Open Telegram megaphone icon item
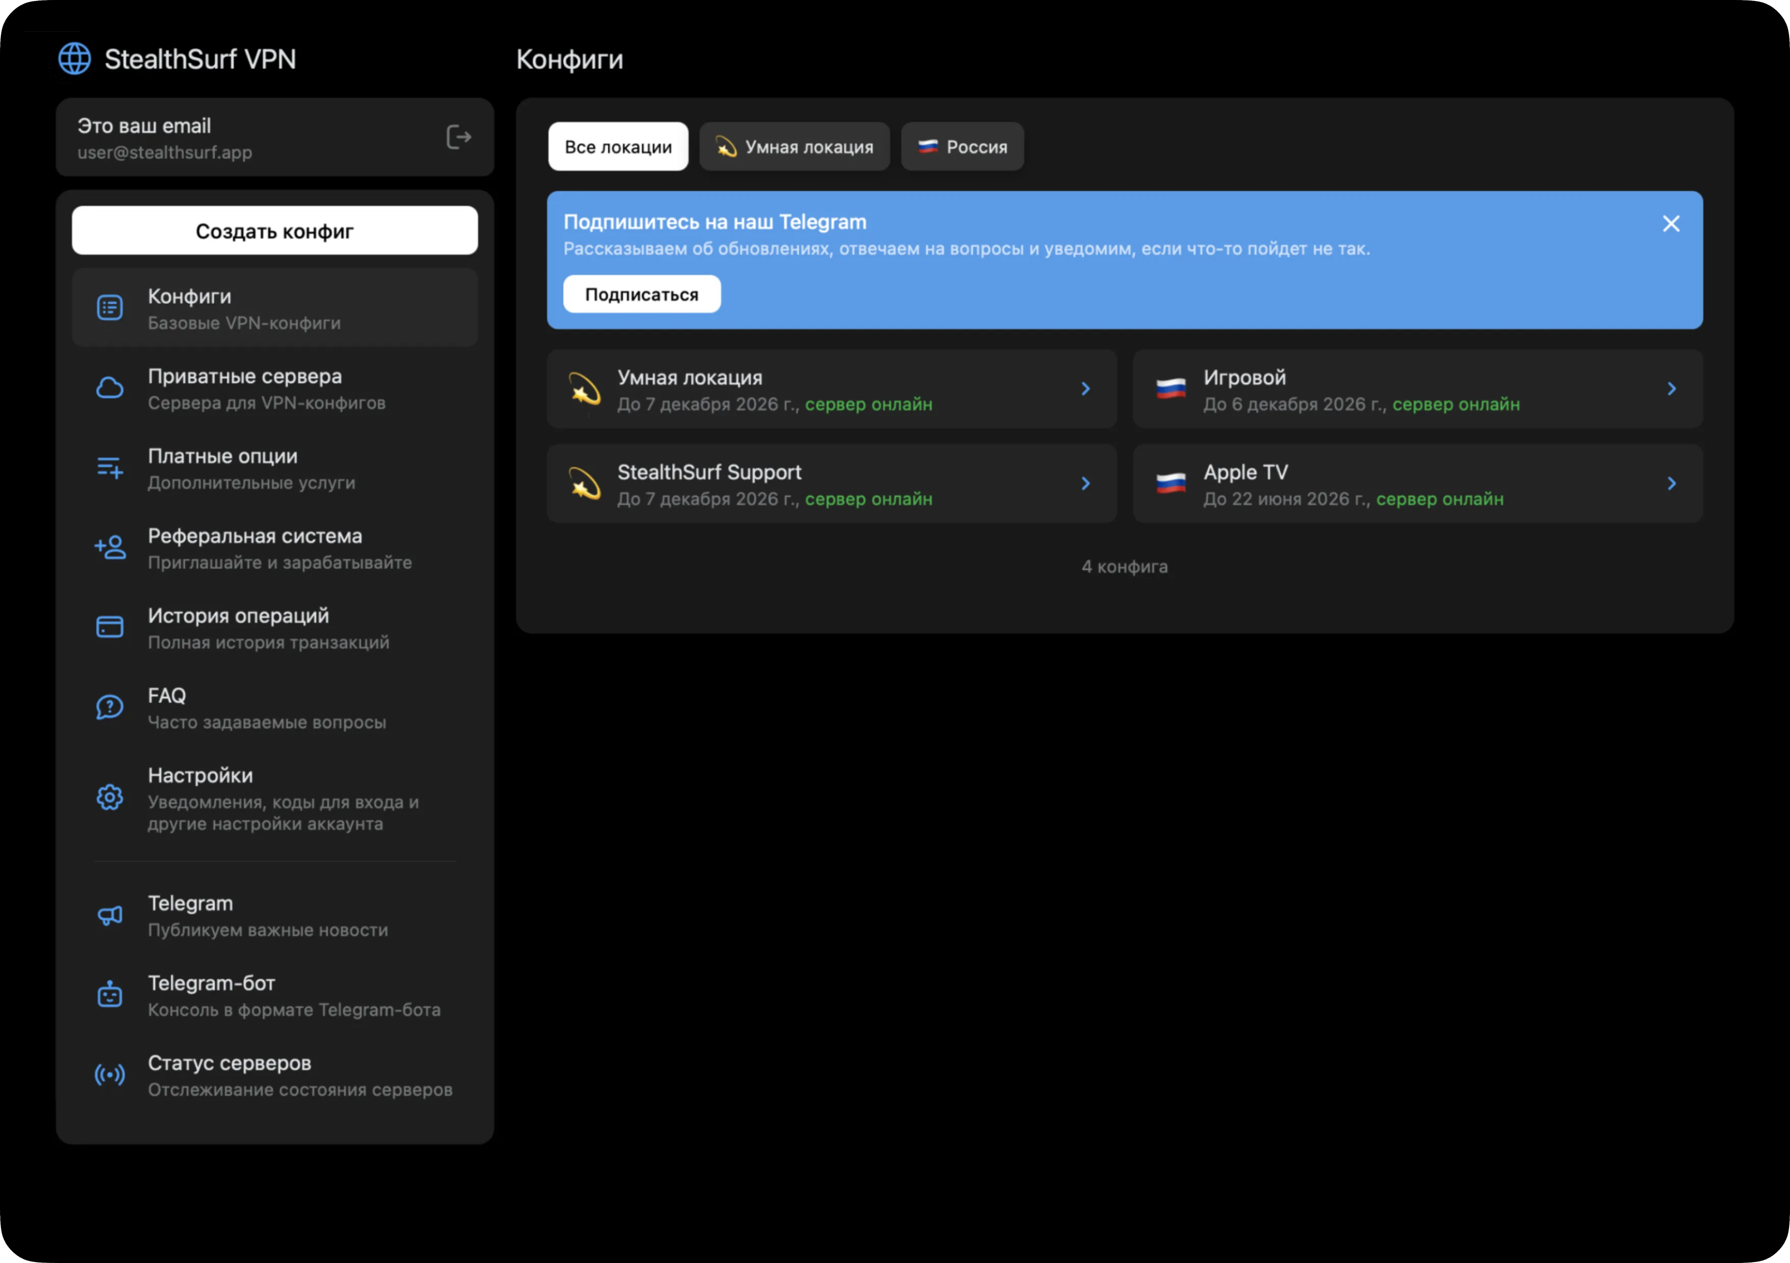The height and width of the screenshot is (1263, 1790). coord(110,915)
